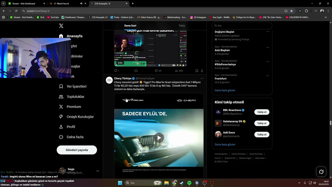Open the Grok floating button
This screenshot has height=187, width=332.
321,172
